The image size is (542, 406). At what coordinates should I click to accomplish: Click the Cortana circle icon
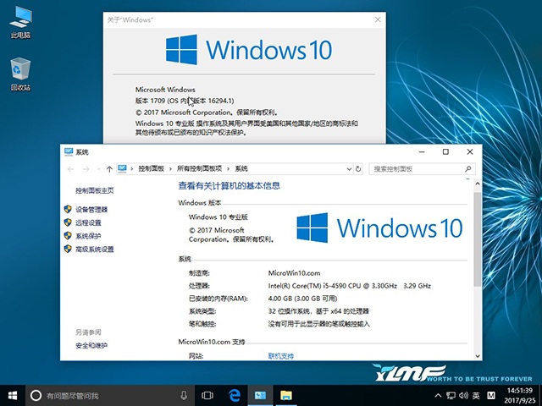[36, 396]
